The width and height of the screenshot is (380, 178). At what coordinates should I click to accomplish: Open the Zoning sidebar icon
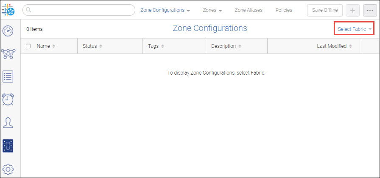(x=8, y=145)
